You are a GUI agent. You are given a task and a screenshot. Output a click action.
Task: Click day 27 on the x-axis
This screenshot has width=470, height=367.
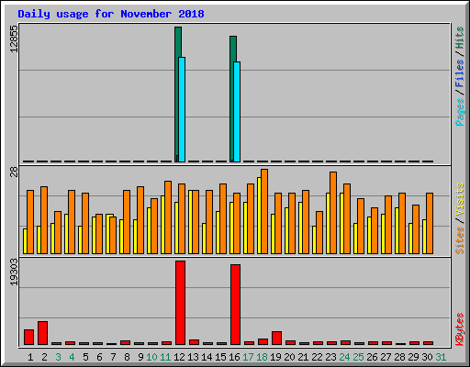(x=386, y=357)
